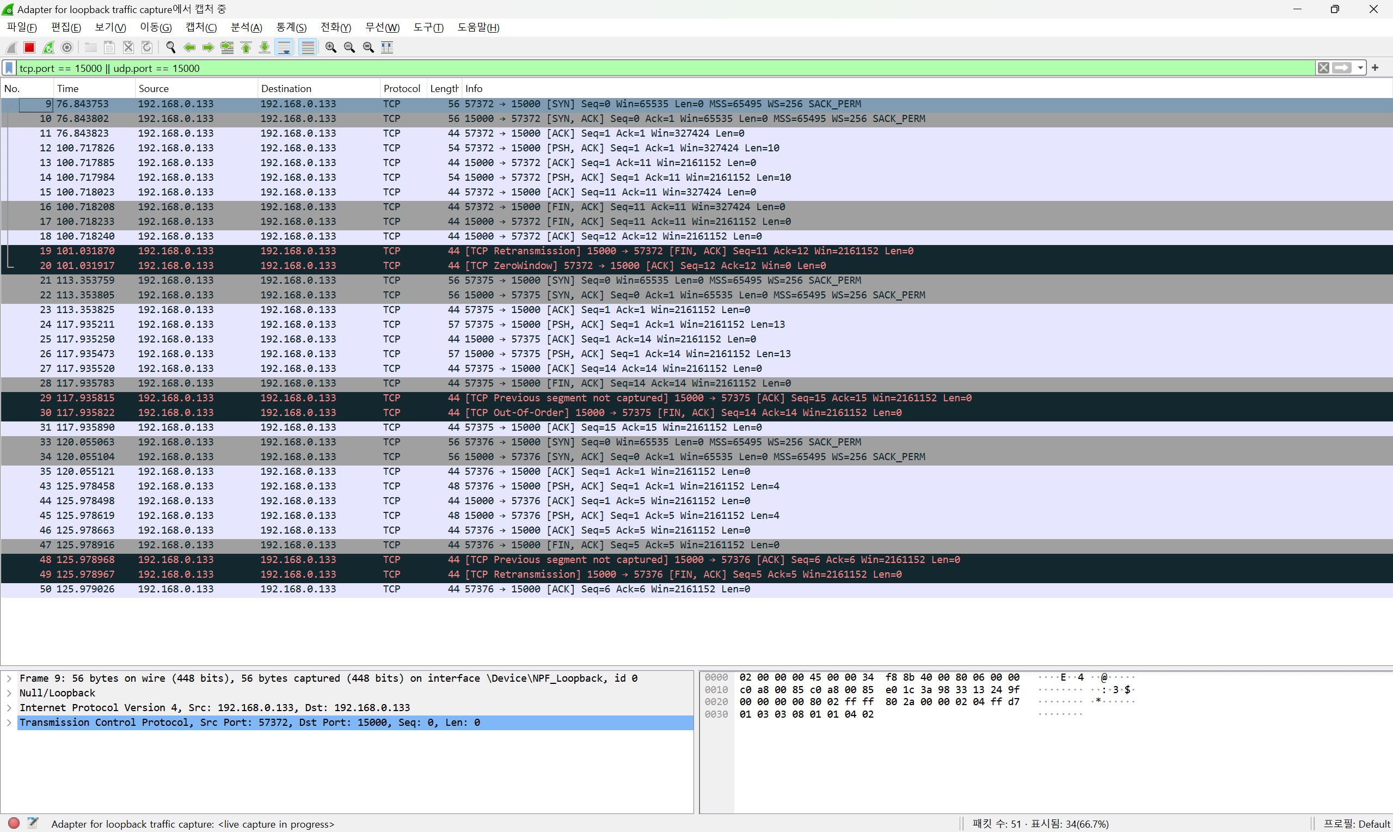Expand the Transmission Control Protocol tree
This screenshot has height=832, width=1393.
(9, 723)
